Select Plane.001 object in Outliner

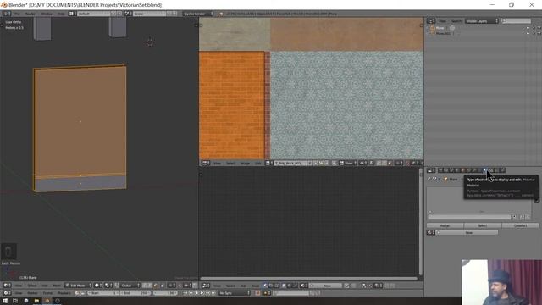(442, 34)
